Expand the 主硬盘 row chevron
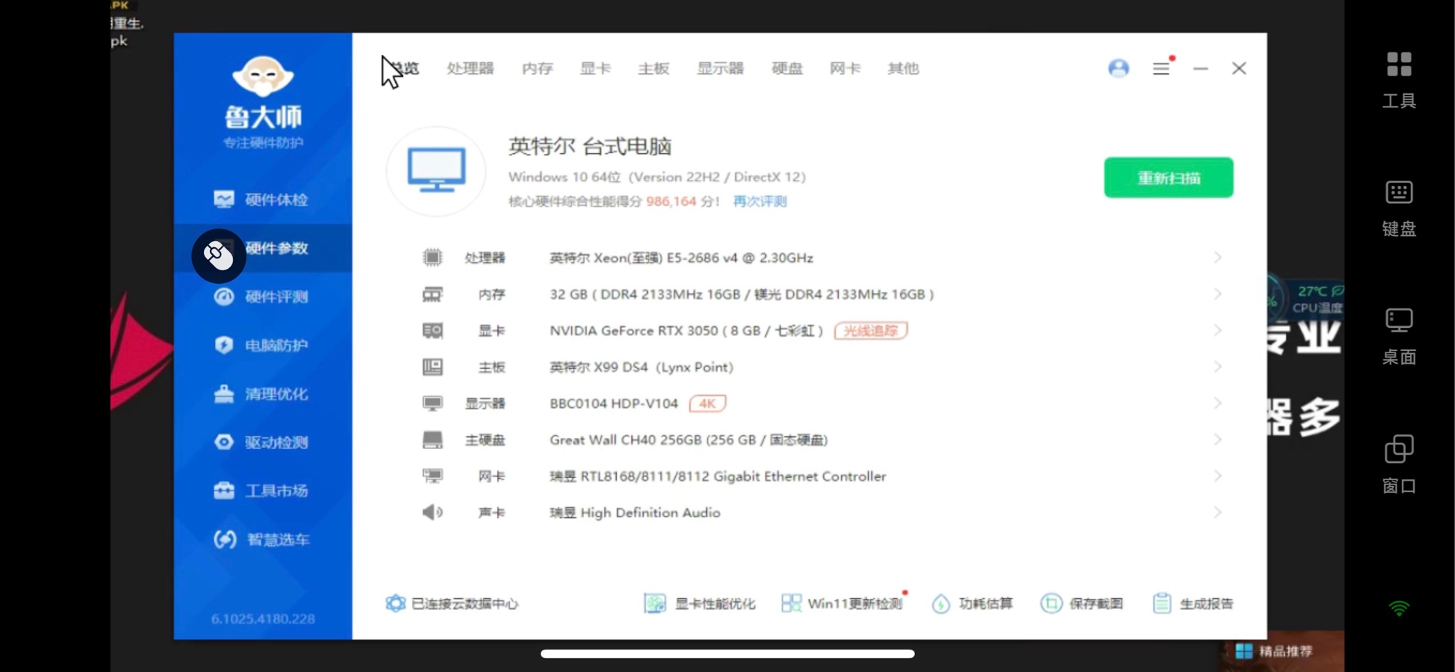The height and width of the screenshot is (672, 1455). pos(1217,440)
